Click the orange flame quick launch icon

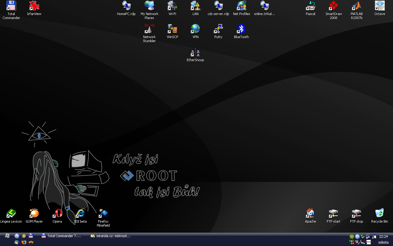(31, 242)
